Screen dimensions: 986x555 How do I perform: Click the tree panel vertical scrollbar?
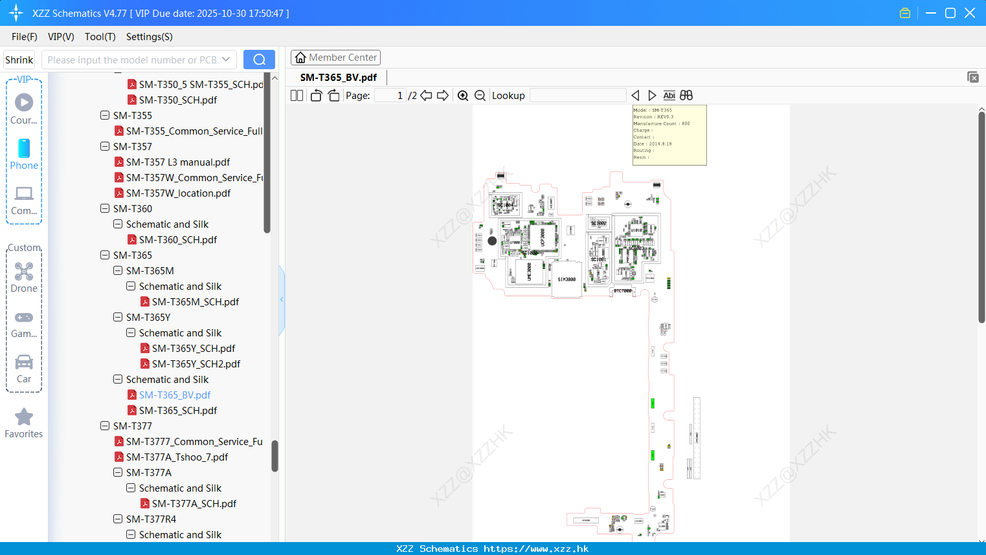click(x=275, y=456)
